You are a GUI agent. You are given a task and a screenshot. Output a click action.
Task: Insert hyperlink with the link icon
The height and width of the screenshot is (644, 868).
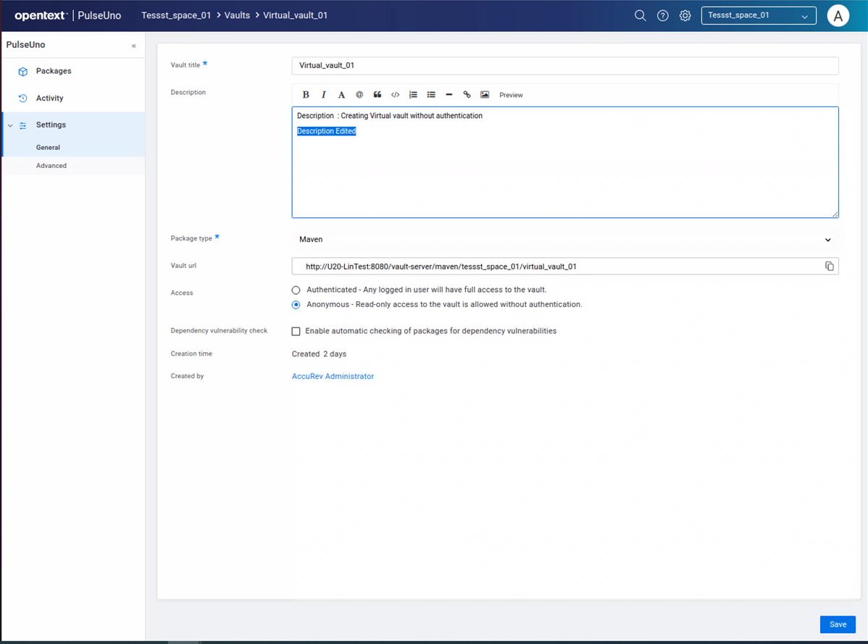coord(467,95)
